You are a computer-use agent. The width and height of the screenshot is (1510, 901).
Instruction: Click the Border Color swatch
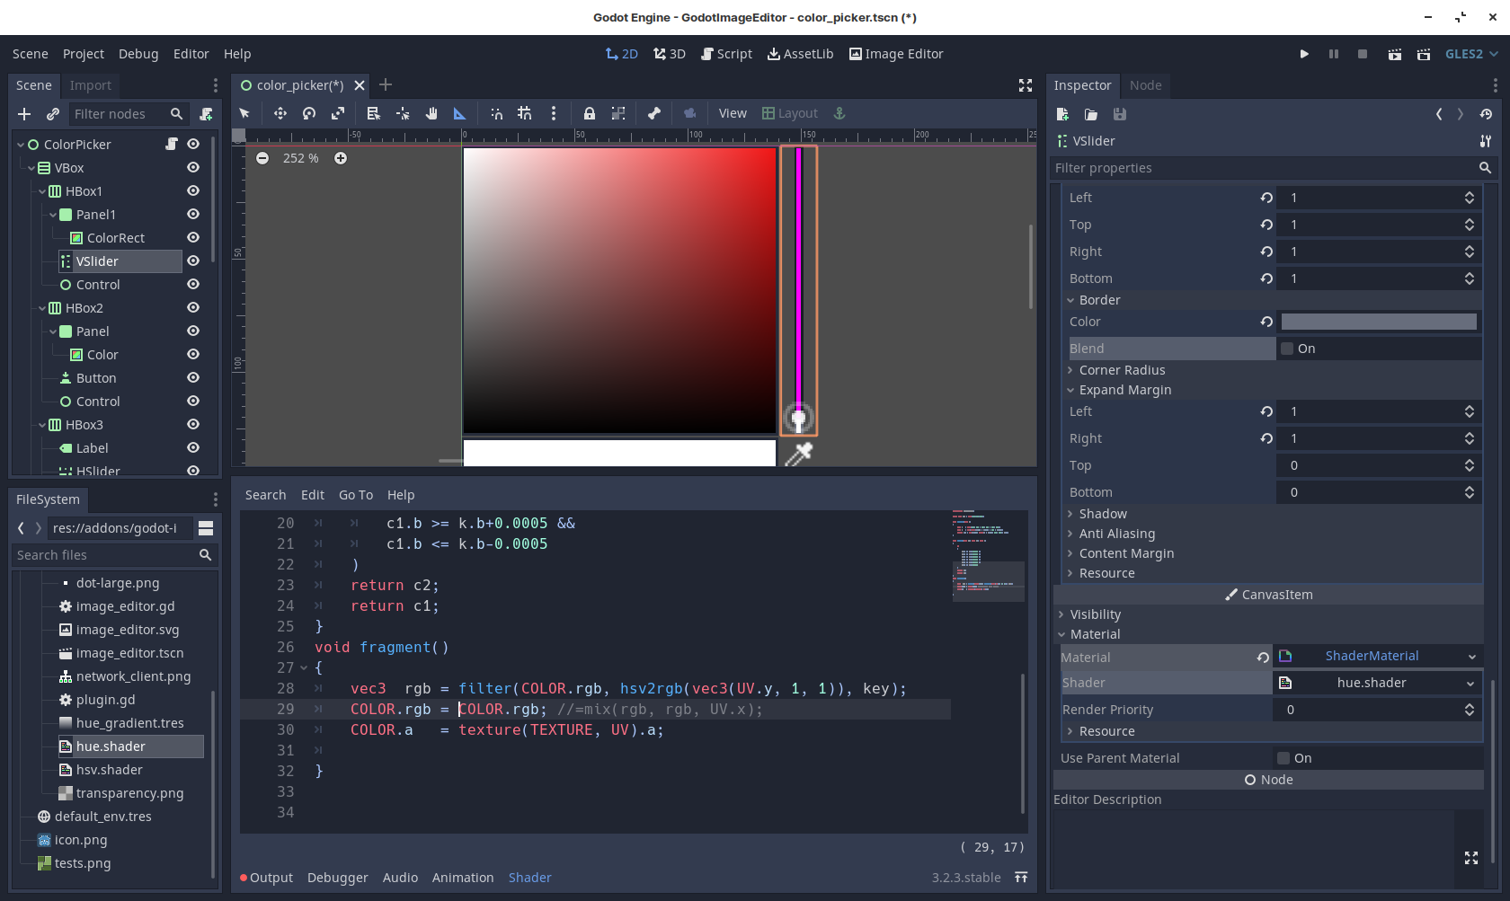point(1380,321)
